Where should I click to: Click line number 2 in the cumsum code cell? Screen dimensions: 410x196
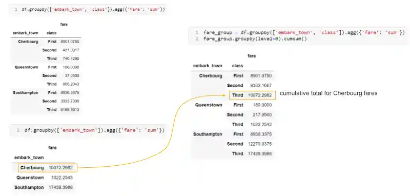pos(197,38)
